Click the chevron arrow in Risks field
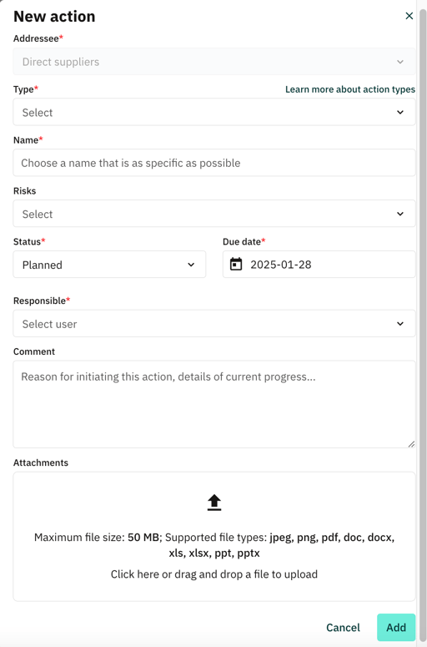Viewport: 427px width, 647px height. pos(400,214)
